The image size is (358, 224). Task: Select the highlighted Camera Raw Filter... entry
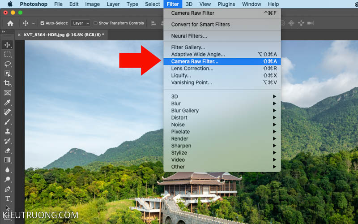click(222, 61)
